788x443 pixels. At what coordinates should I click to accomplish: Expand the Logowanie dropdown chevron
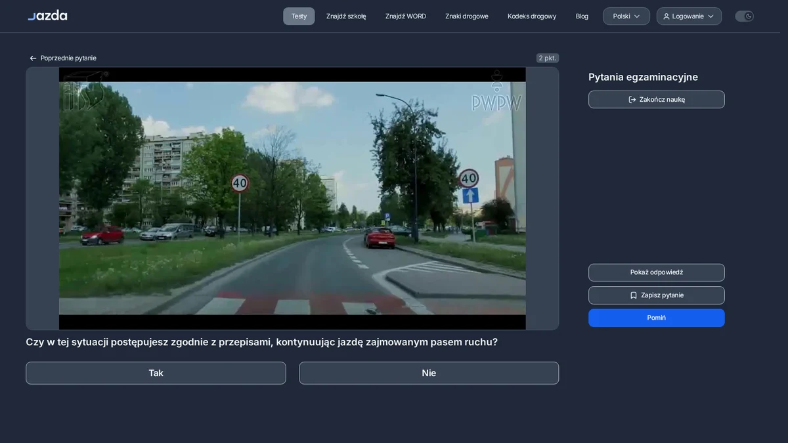click(711, 16)
